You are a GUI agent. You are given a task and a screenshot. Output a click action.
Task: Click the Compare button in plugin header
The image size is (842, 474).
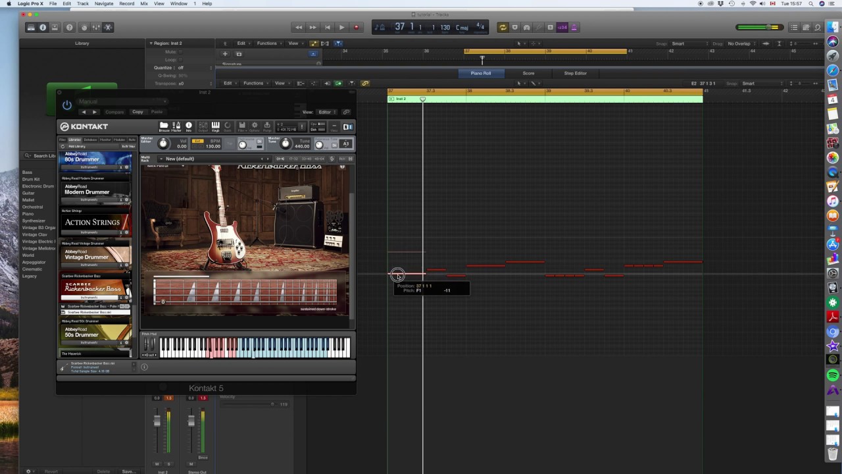point(114,112)
